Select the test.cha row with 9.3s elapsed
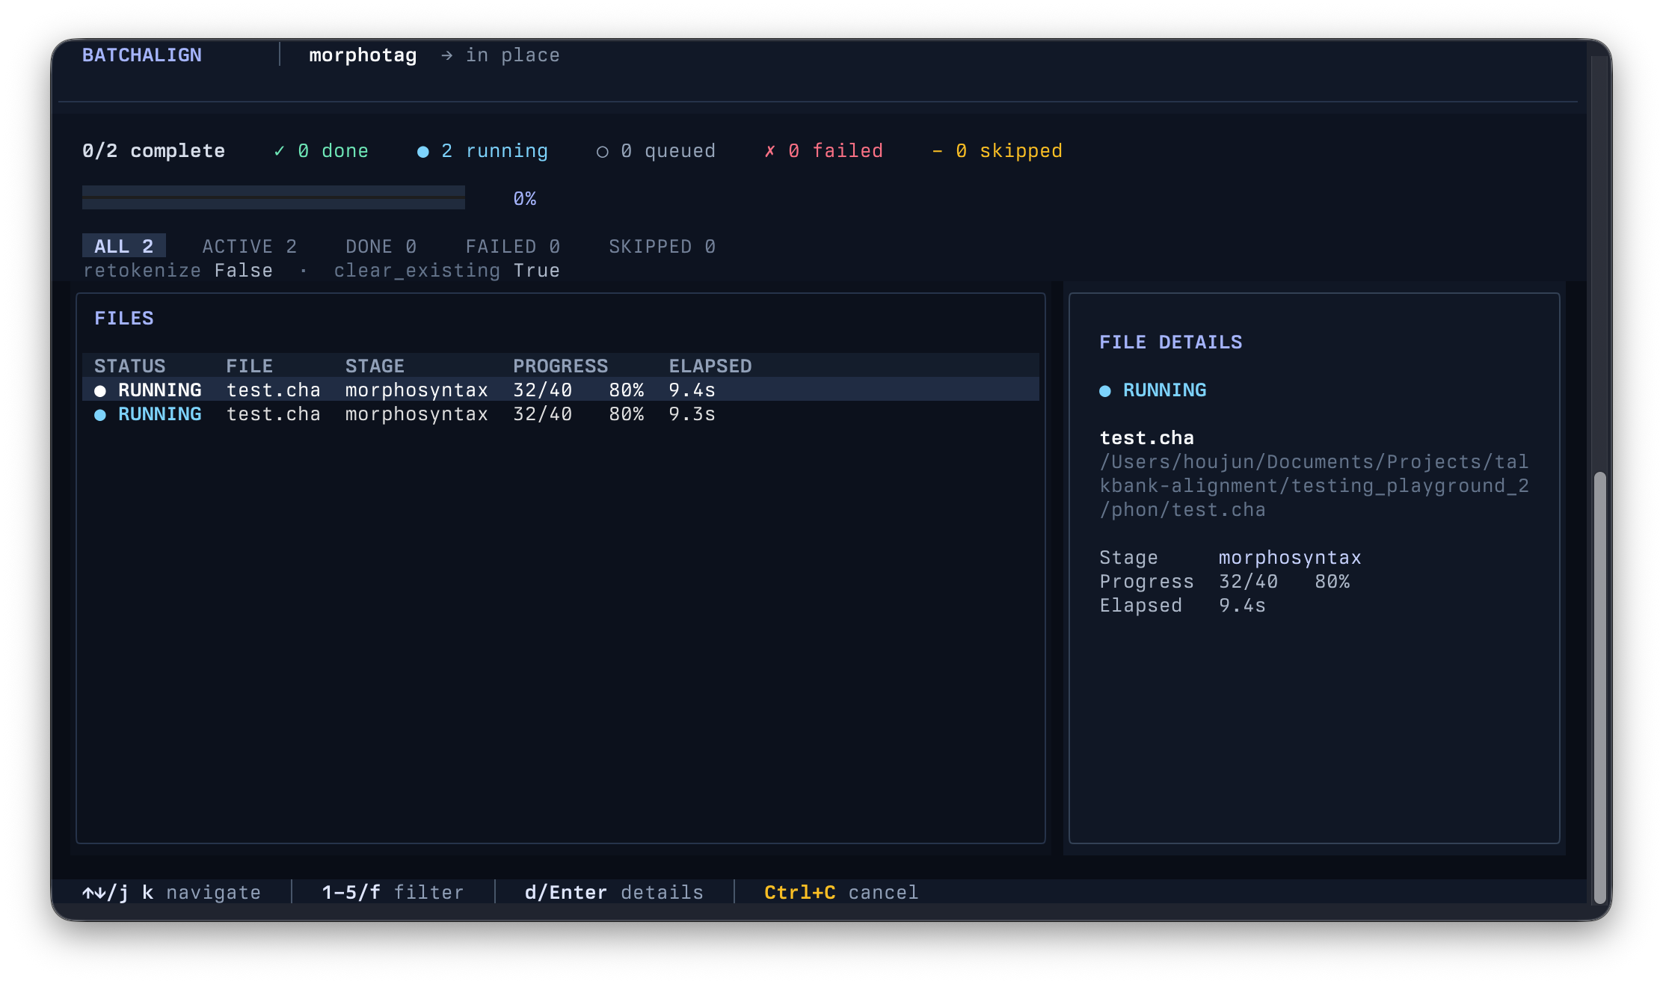1663x984 pixels. click(560, 413)
